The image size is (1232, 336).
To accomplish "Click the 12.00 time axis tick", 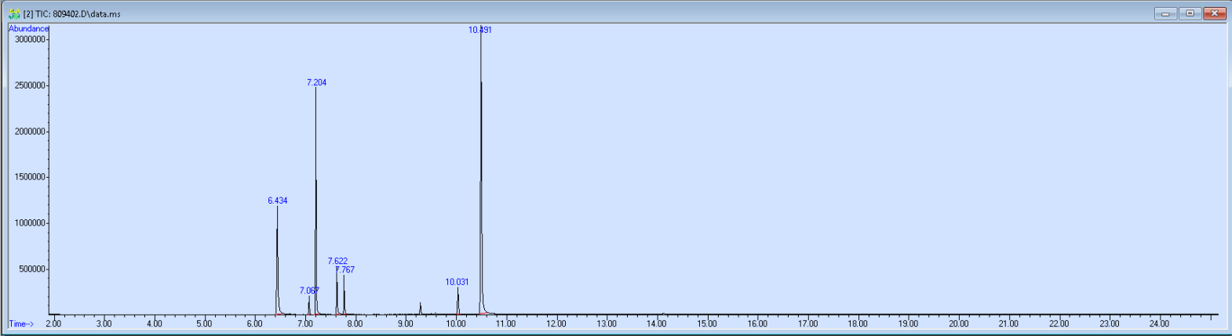I will coord(556,323).
